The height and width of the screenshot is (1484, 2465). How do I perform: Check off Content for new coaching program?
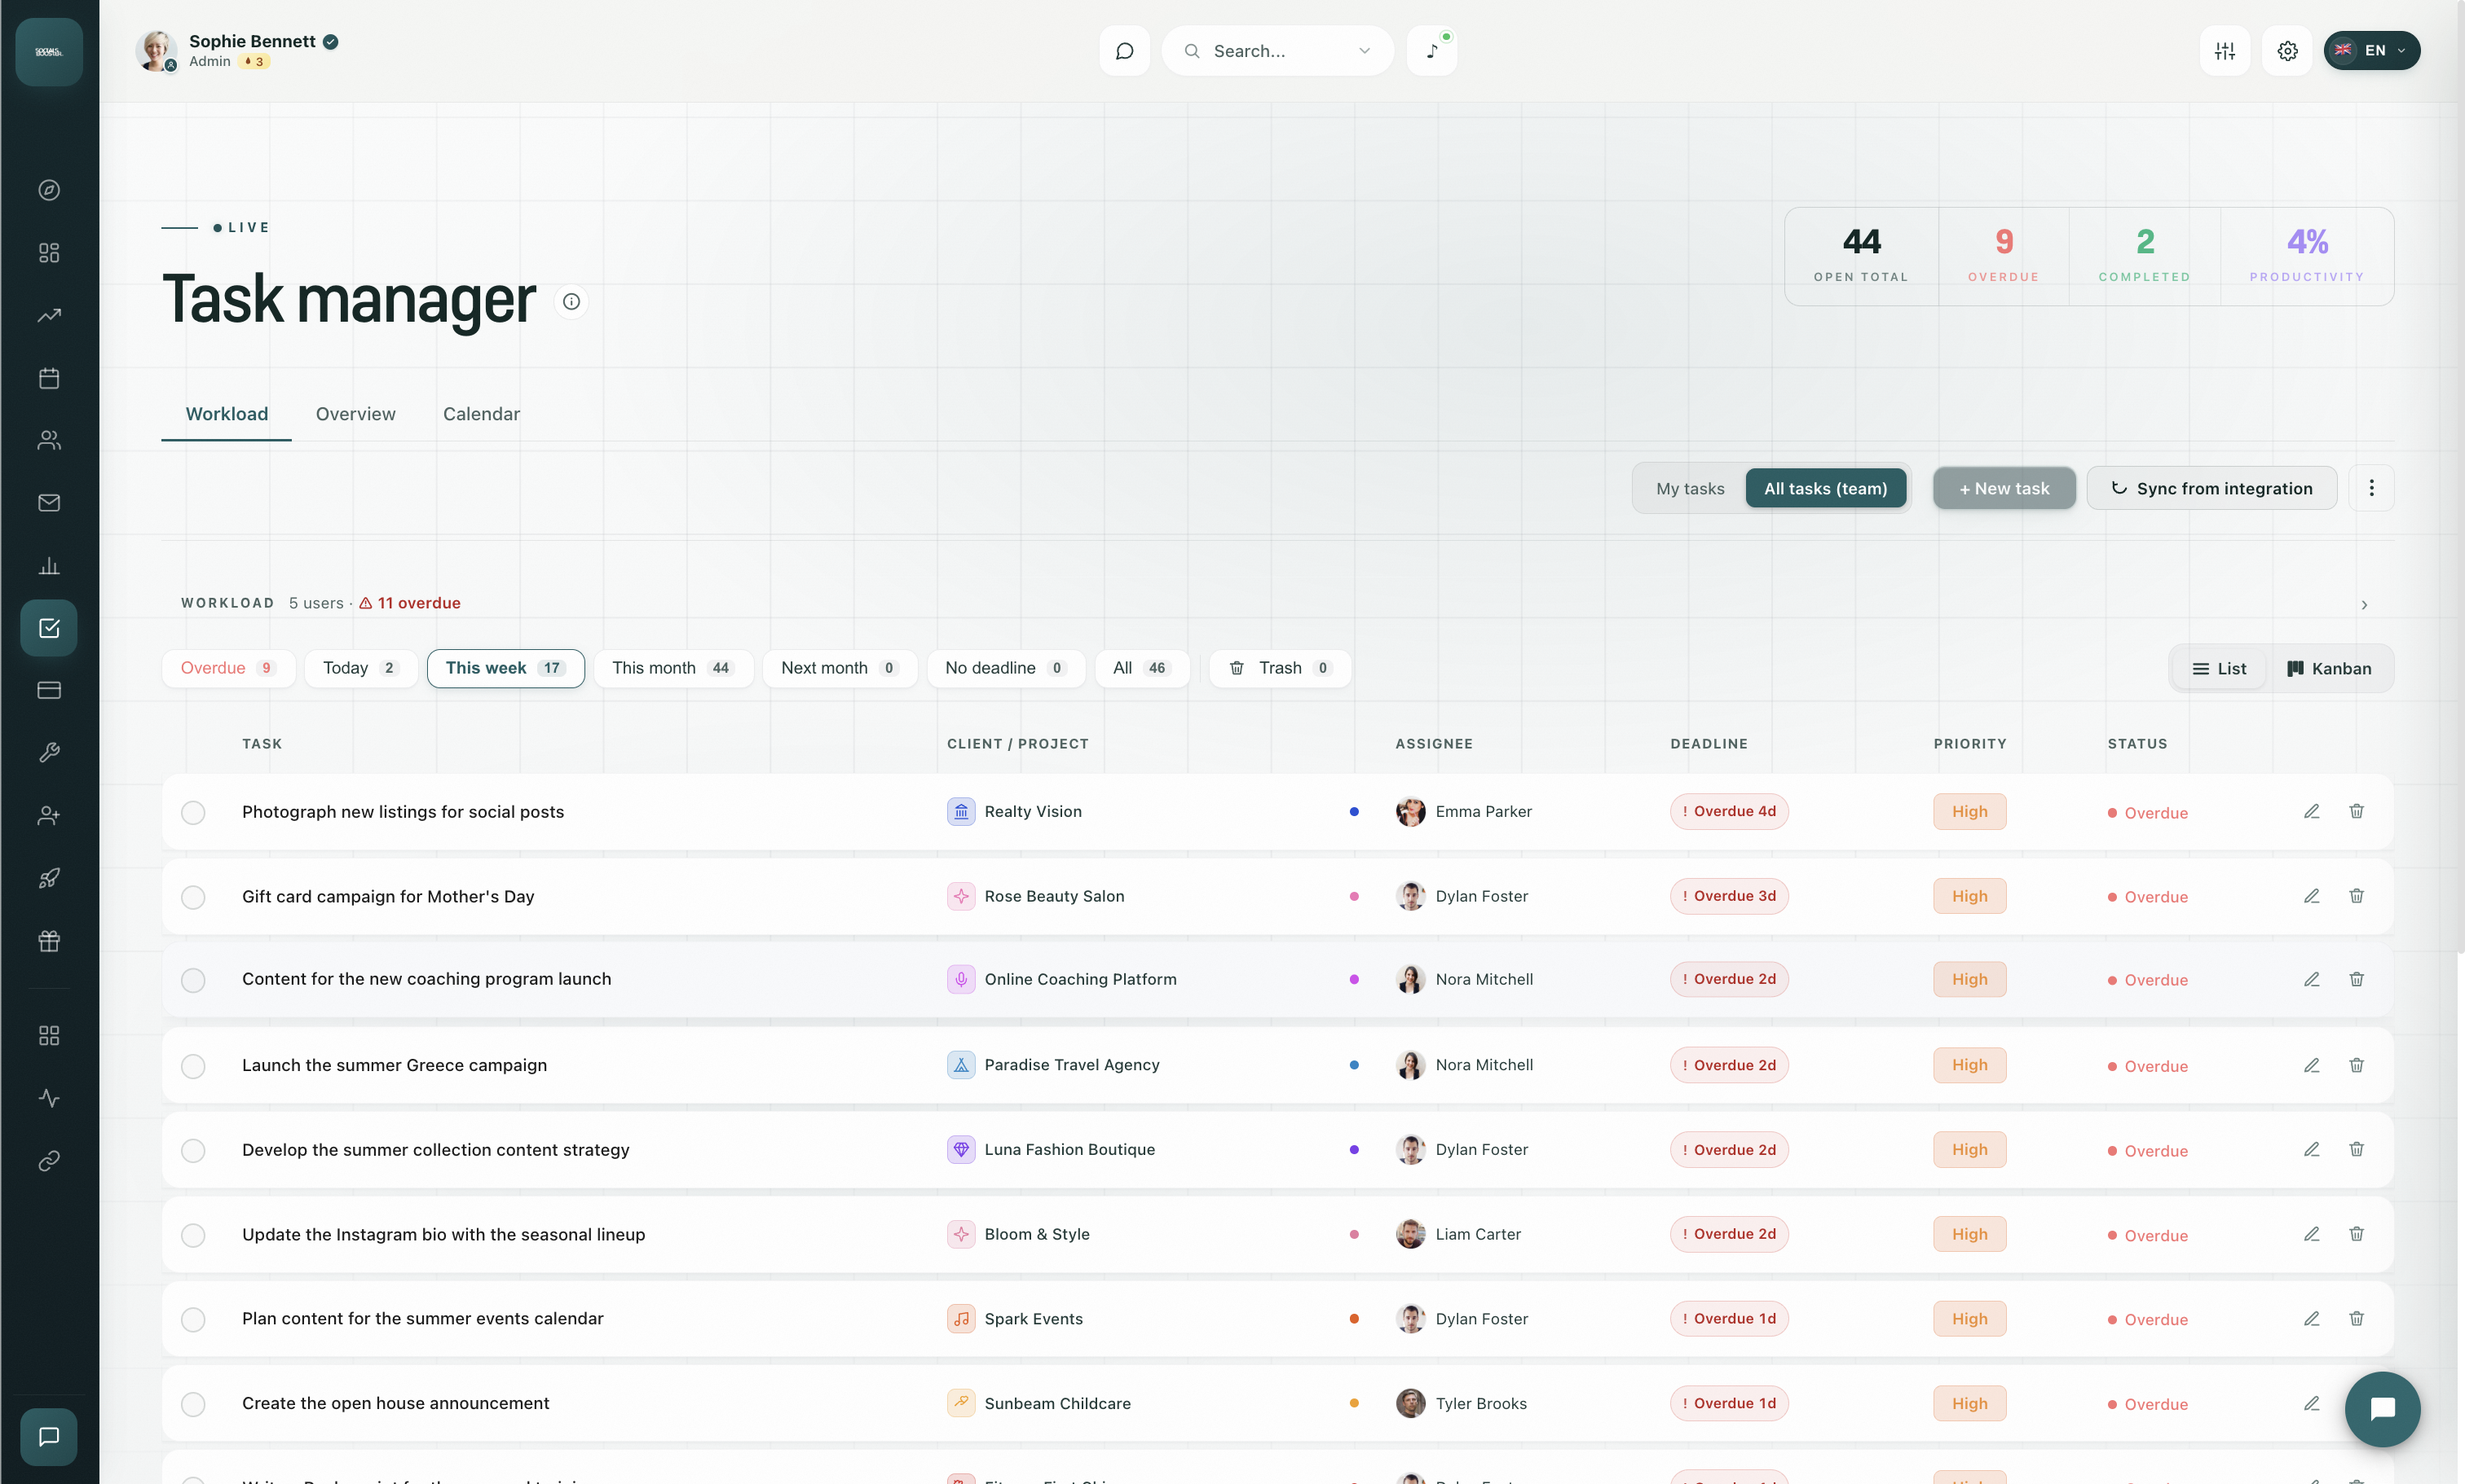point(193,981)
